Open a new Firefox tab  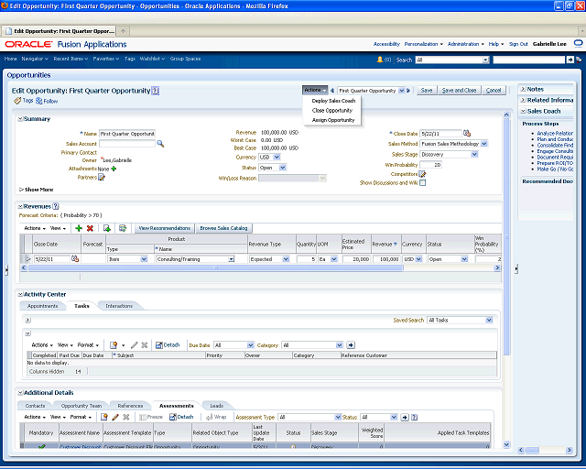[123, 31]
